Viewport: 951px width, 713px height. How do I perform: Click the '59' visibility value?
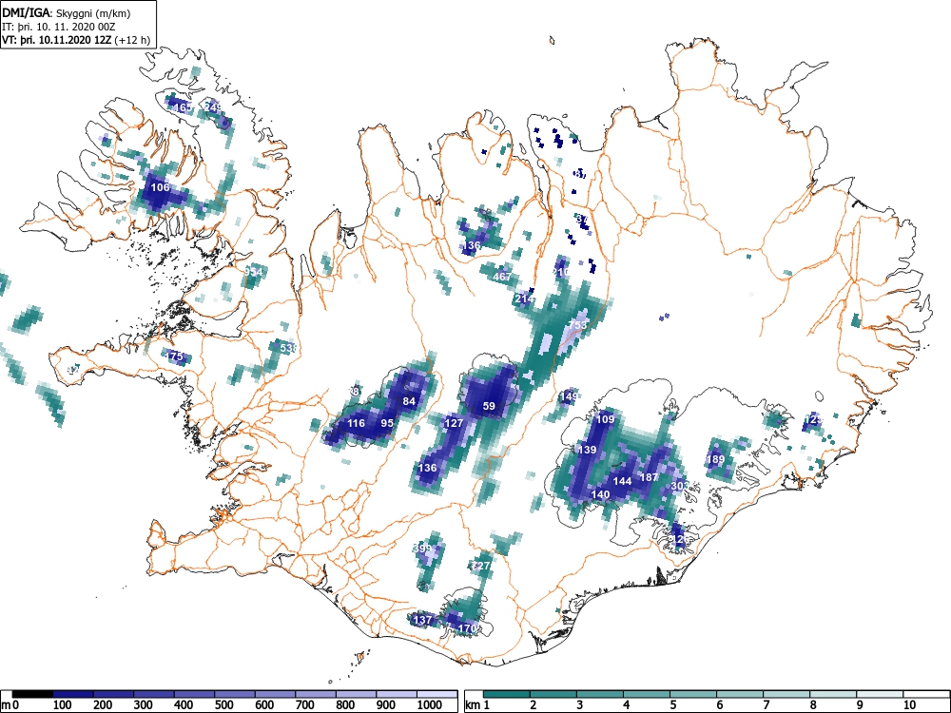[489, 406]
